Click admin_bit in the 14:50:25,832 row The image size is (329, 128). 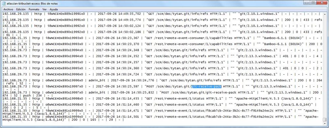click(97, 93)
